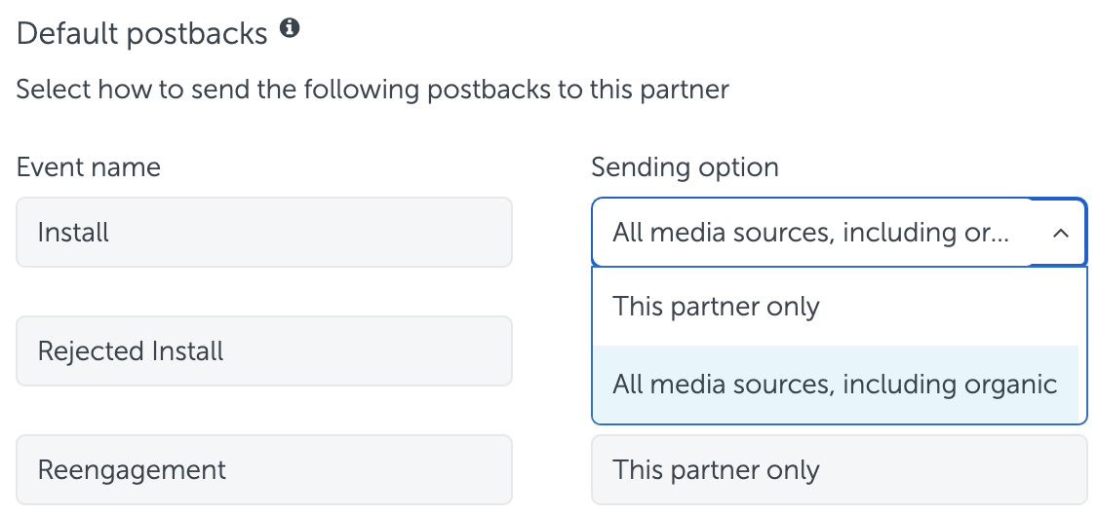The height and width of the screenshot is (514, 1098).
Task: Click the word "Reengagement" in the last row
Action: click(132, 470)
